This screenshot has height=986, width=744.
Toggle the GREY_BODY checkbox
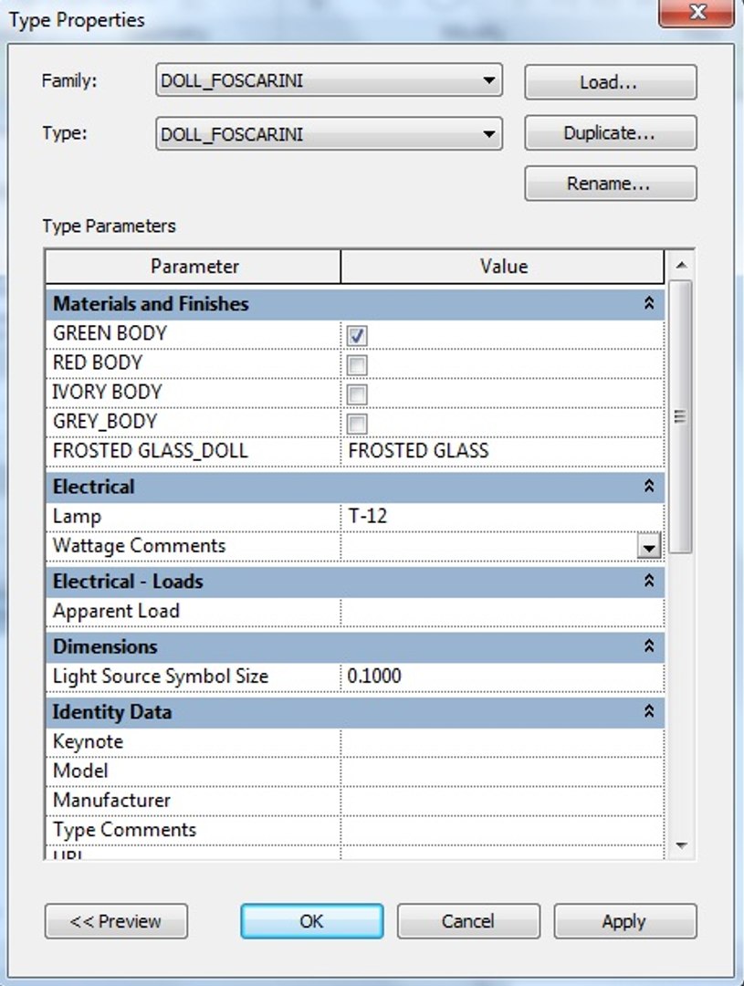click(x=357, y=424)
